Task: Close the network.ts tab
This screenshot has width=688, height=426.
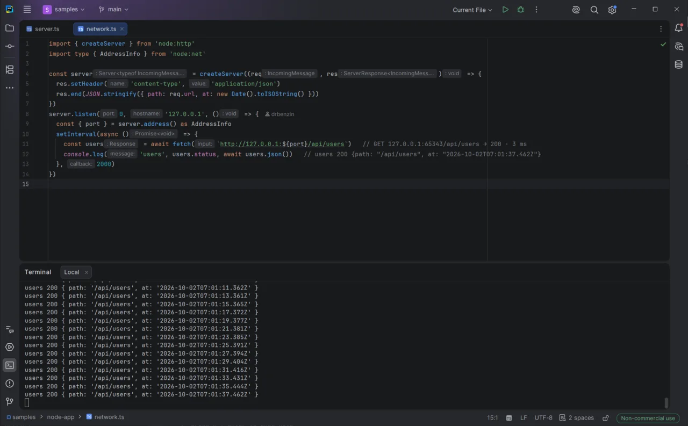Action: pyautogui.click(x=122, y=29)
